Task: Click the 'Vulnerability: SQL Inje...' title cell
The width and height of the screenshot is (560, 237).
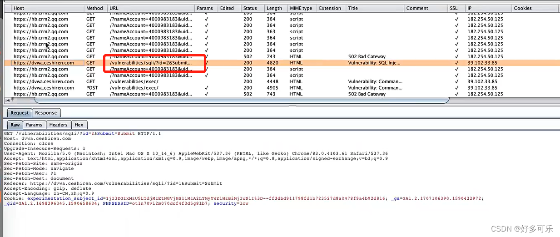Action: click(374, 63)
